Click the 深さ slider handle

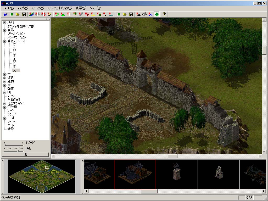coord(18,150)
